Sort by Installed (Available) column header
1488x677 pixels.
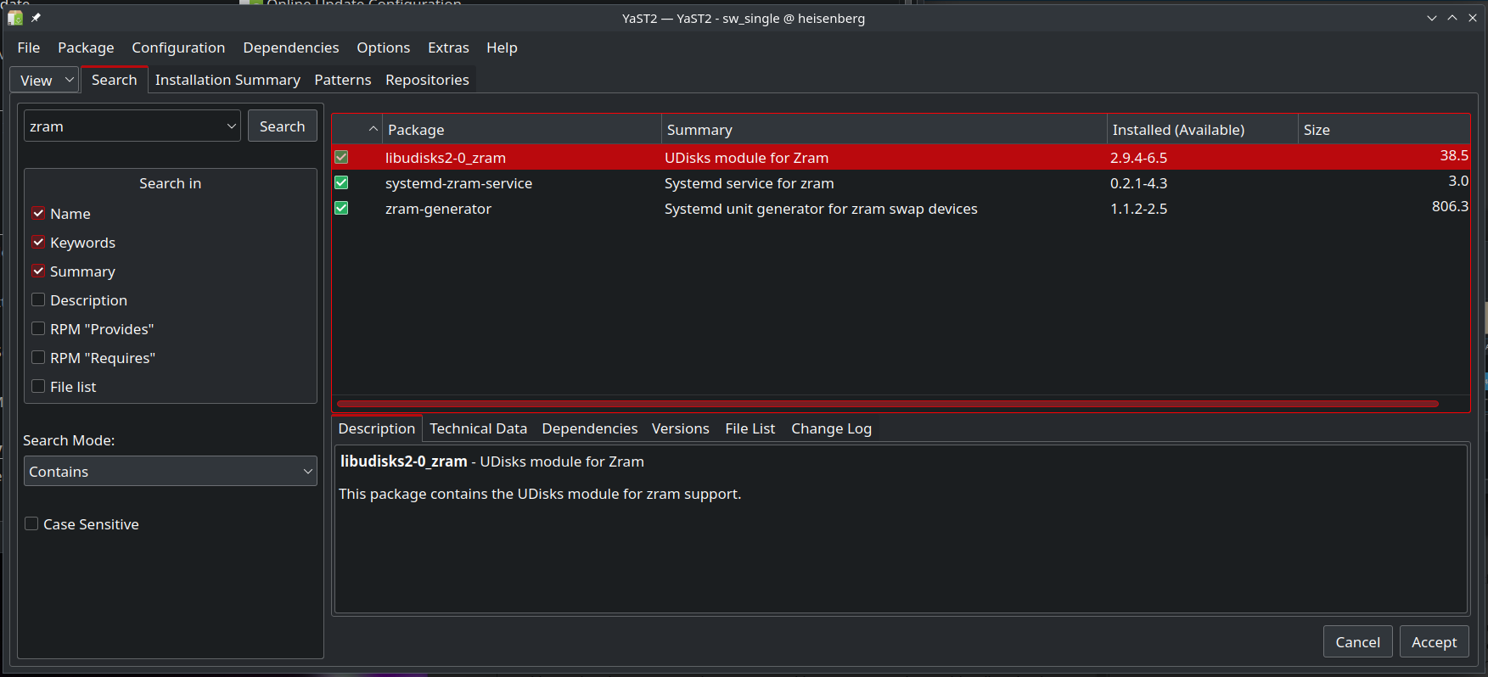1203,129
